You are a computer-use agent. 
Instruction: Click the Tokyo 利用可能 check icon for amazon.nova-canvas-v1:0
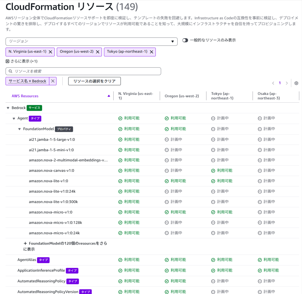click(x=213, y=171)
